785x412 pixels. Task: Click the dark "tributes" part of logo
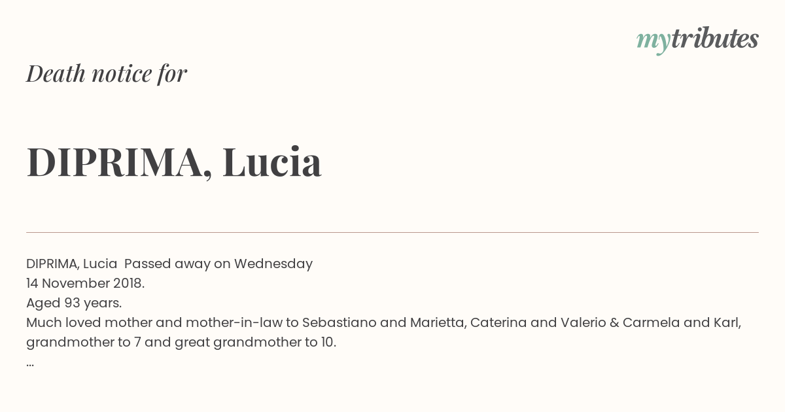[x=714, y=39]
